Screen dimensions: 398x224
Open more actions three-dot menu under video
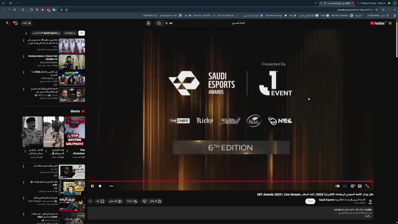(x=90, y=201)
